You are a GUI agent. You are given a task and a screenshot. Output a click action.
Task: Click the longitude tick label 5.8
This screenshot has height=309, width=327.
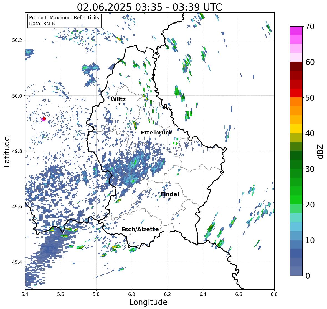click(x=96, y=294)
